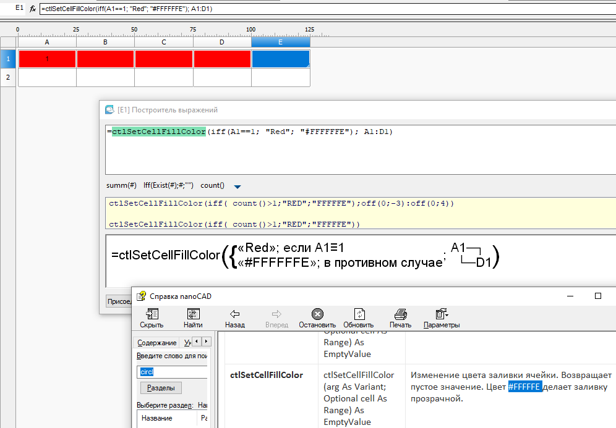This screenshot has width=616, height=428.
Task: Select column A header
Action: [x=47, y=42]
